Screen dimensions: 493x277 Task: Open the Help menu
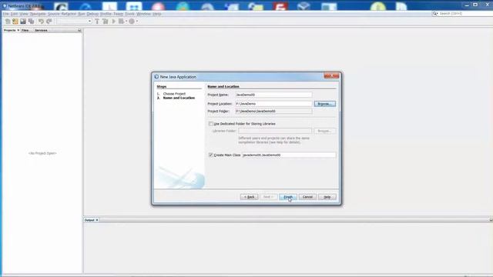click(x=156, y=14)
